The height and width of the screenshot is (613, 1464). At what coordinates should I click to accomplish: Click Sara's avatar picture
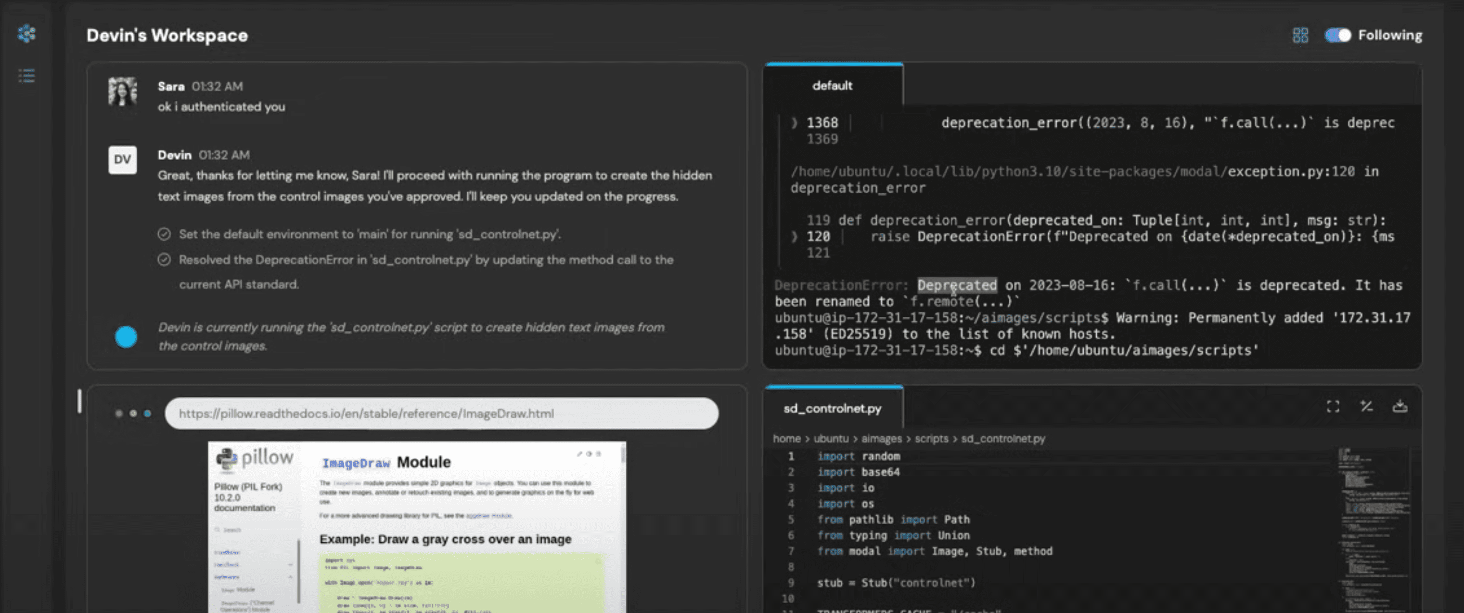(x=123, y=91)
